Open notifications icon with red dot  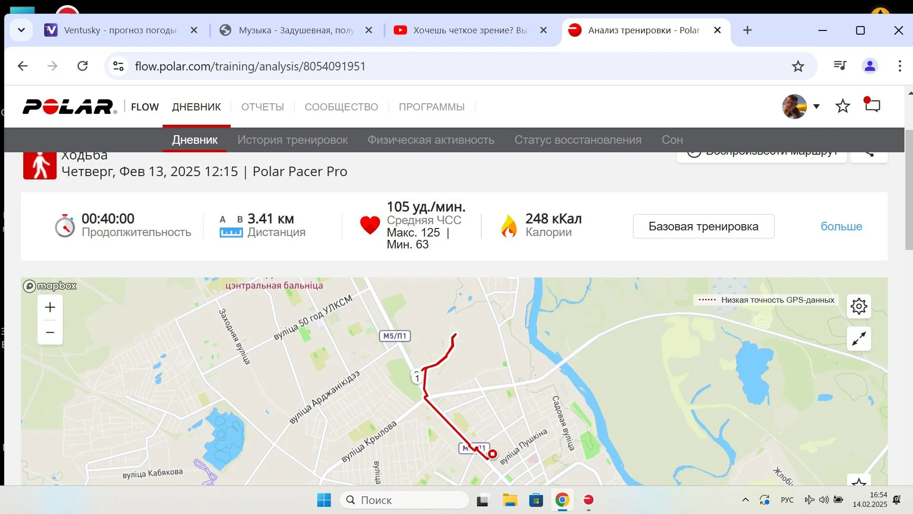872,105
